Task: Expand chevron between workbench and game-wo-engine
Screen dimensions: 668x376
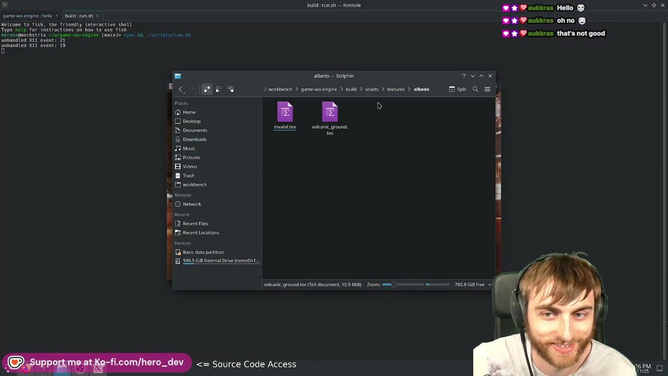Action: coord(296,89)
